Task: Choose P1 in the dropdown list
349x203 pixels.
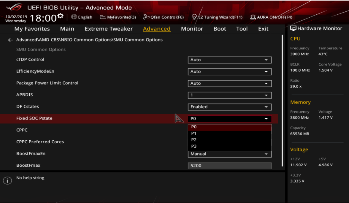Action: pos(230,134)
